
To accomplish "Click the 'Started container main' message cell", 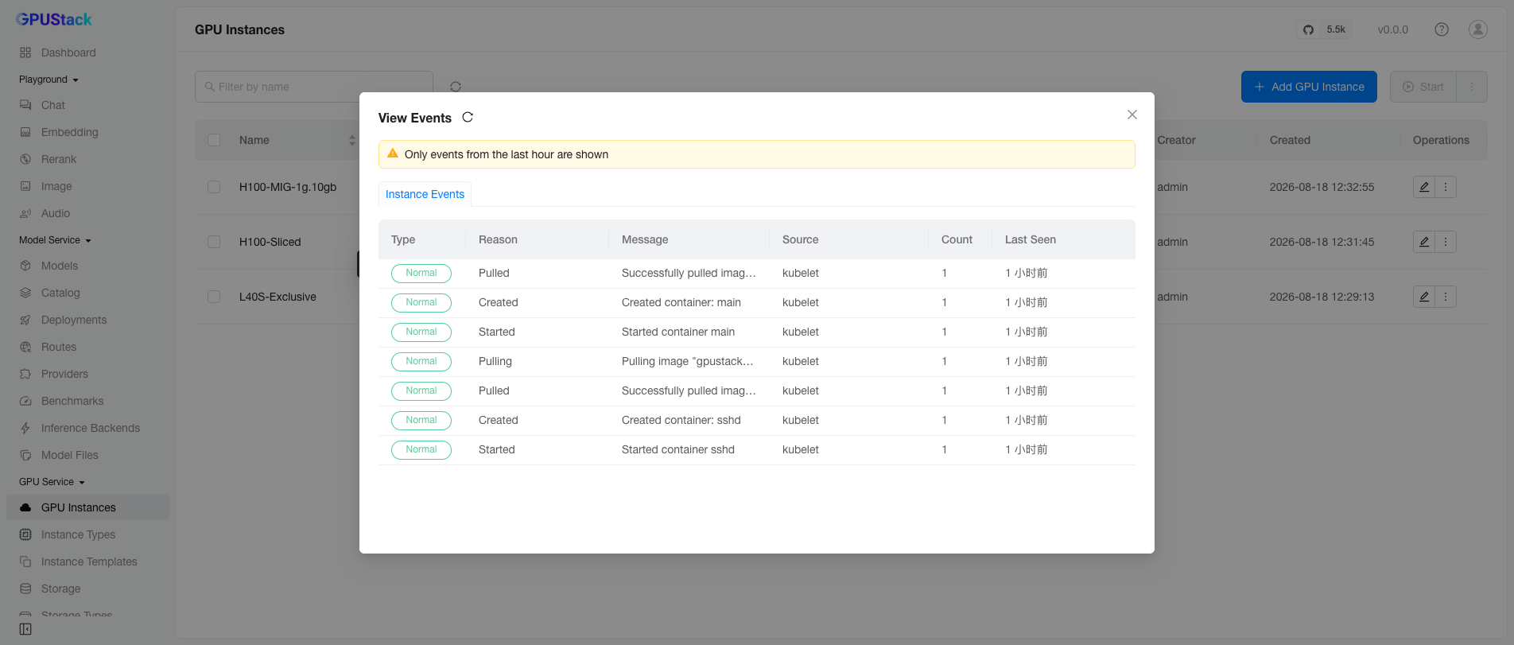I will (678, 332).
